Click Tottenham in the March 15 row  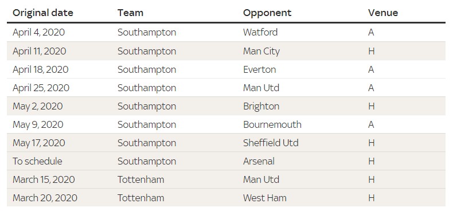point(140,179)
